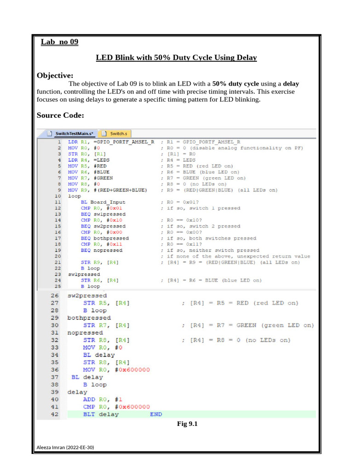Click the Objective heading
The height and width of the screenshot is (471, 353).
pyautogui.click(x=55, y=75)
